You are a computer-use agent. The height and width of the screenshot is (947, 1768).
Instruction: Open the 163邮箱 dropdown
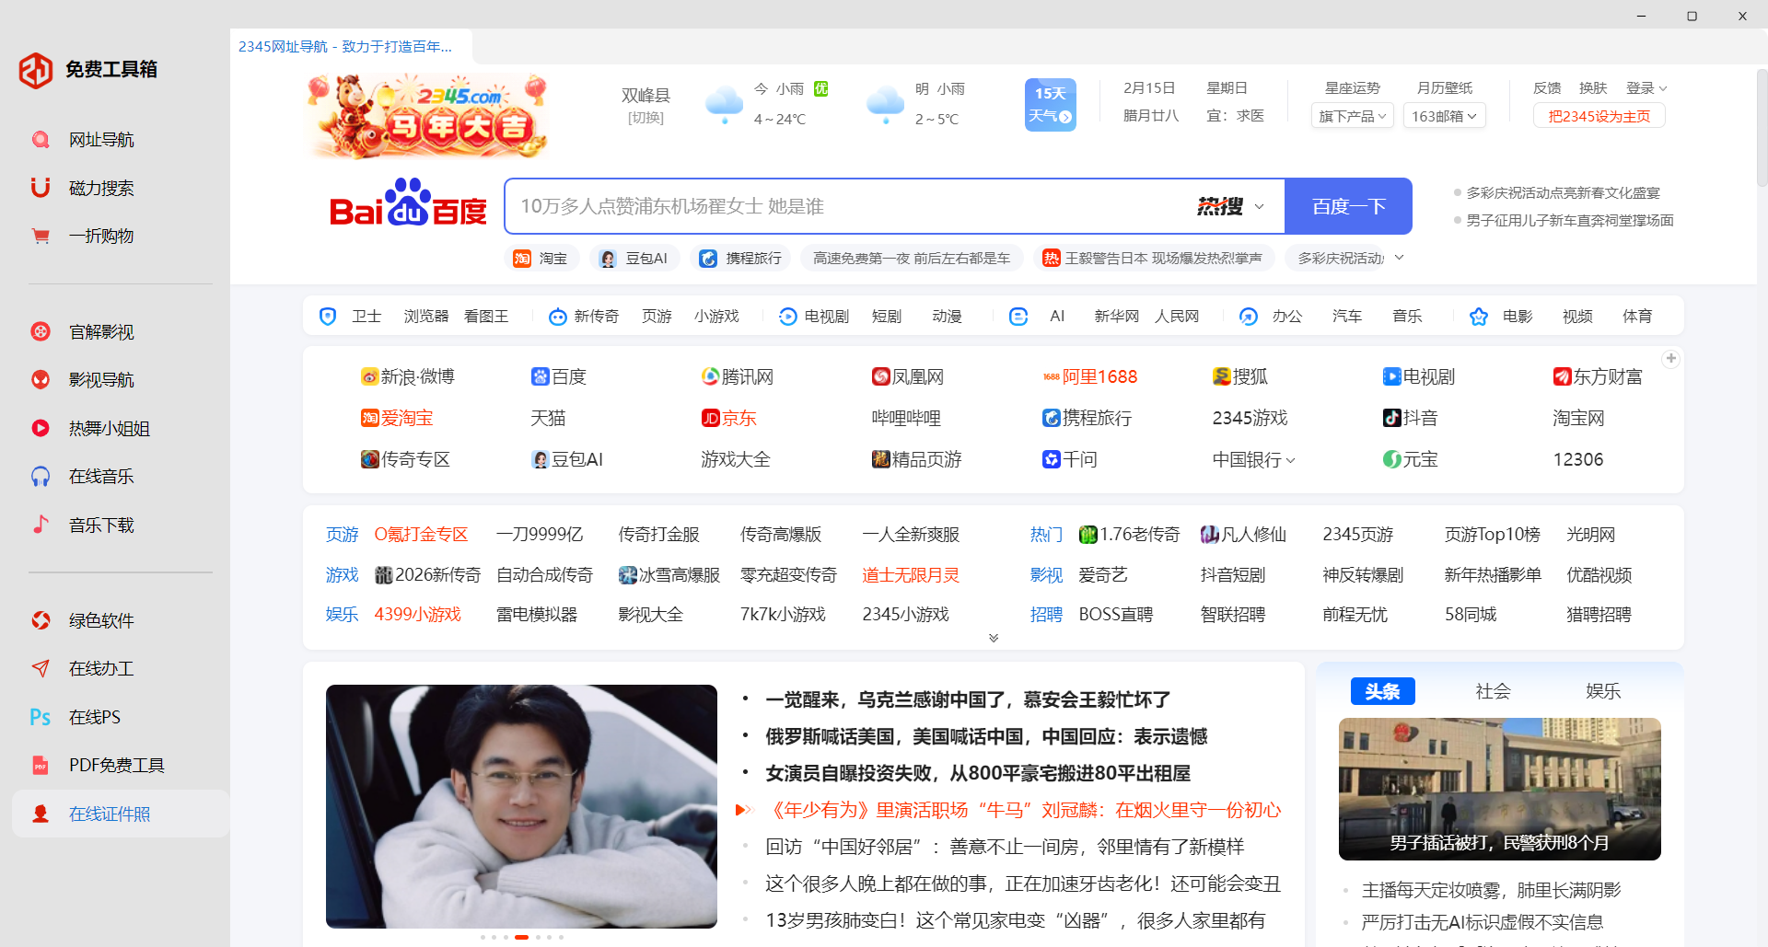tap(1444, 116)
